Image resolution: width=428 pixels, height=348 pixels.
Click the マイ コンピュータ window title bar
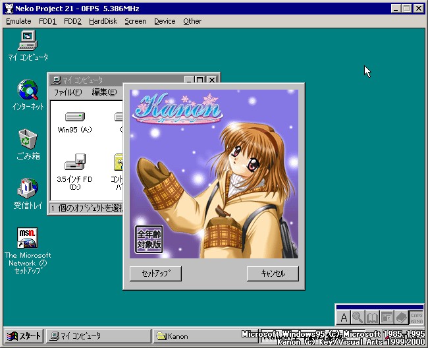pos(117,80)
